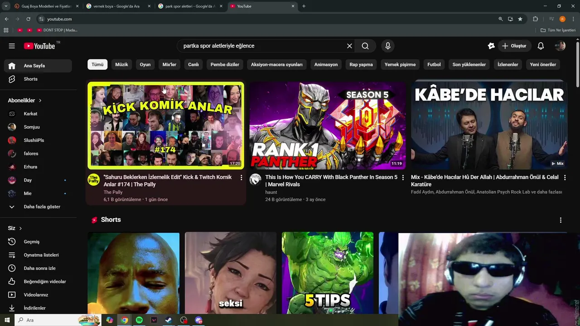The width and height of the screenshot is (580, 326).
Task: Select the Tümü filter chip
Action: click(97, 64)
